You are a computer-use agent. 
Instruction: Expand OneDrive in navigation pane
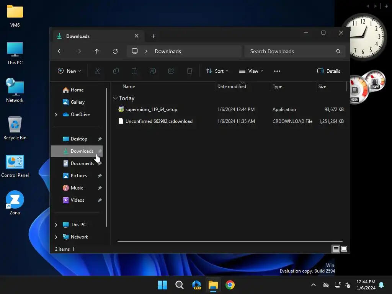click(x=56, y=114)
